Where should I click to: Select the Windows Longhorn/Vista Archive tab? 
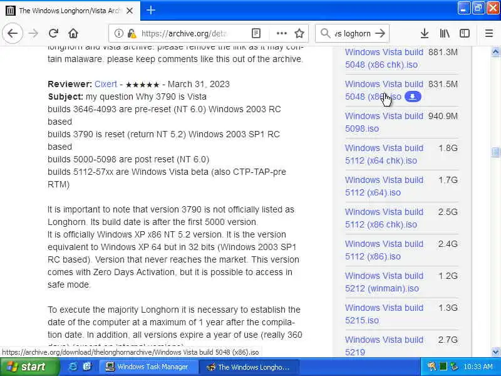(70, 11)
